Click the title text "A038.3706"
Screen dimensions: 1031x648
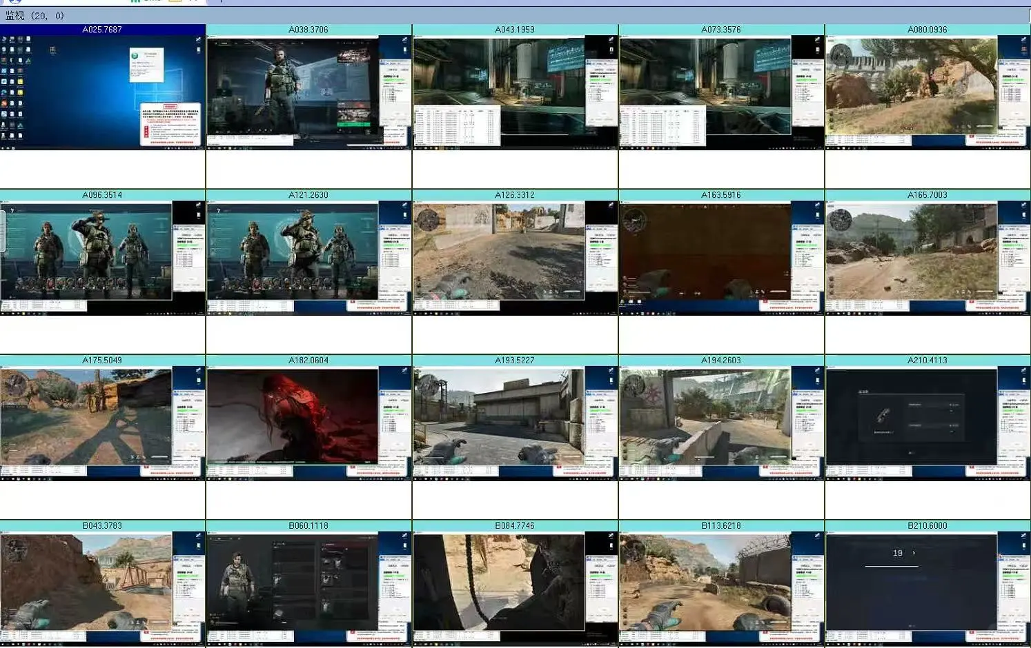pos(308,30)
